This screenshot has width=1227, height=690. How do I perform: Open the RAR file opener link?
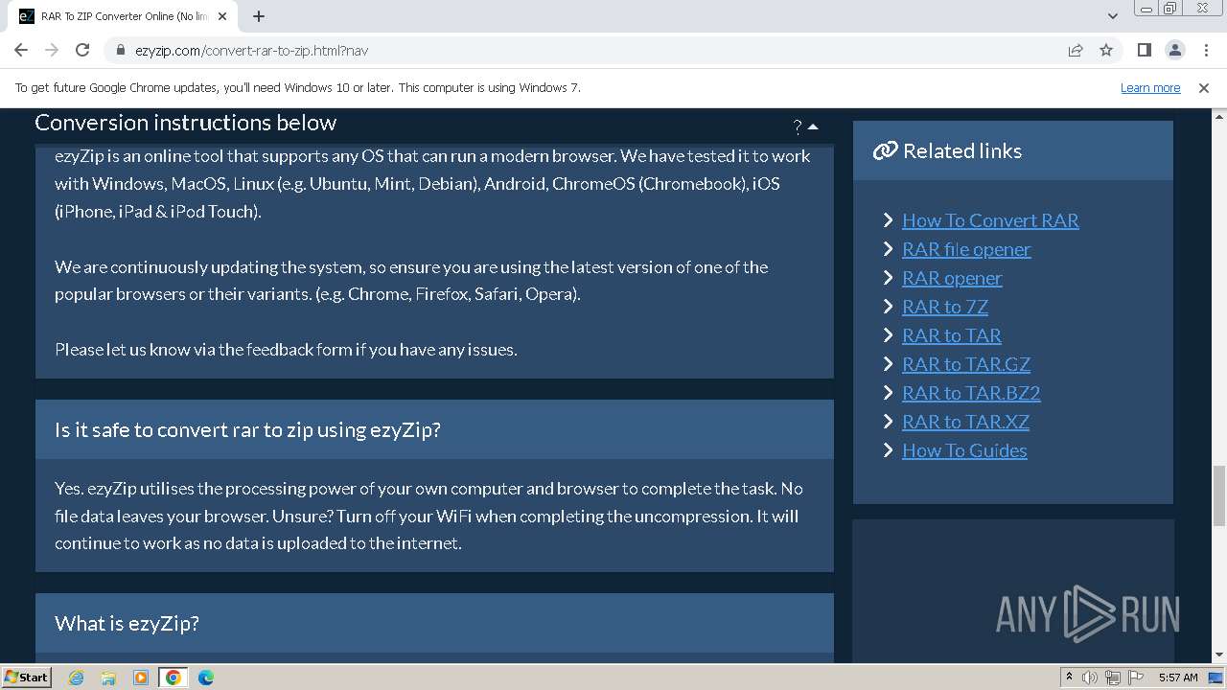pyautogui.click(x=966, y=249)
